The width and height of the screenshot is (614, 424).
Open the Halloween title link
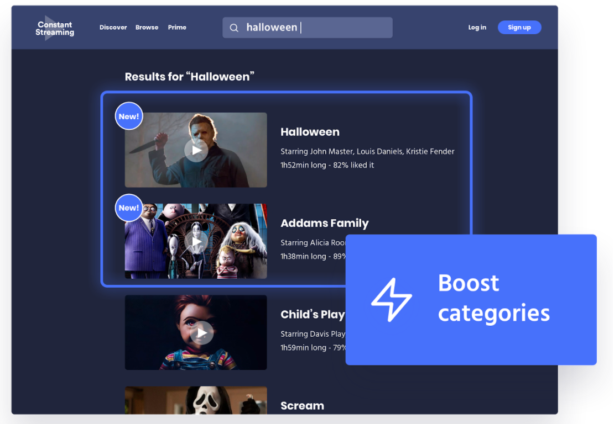click(x=310, y=132)
